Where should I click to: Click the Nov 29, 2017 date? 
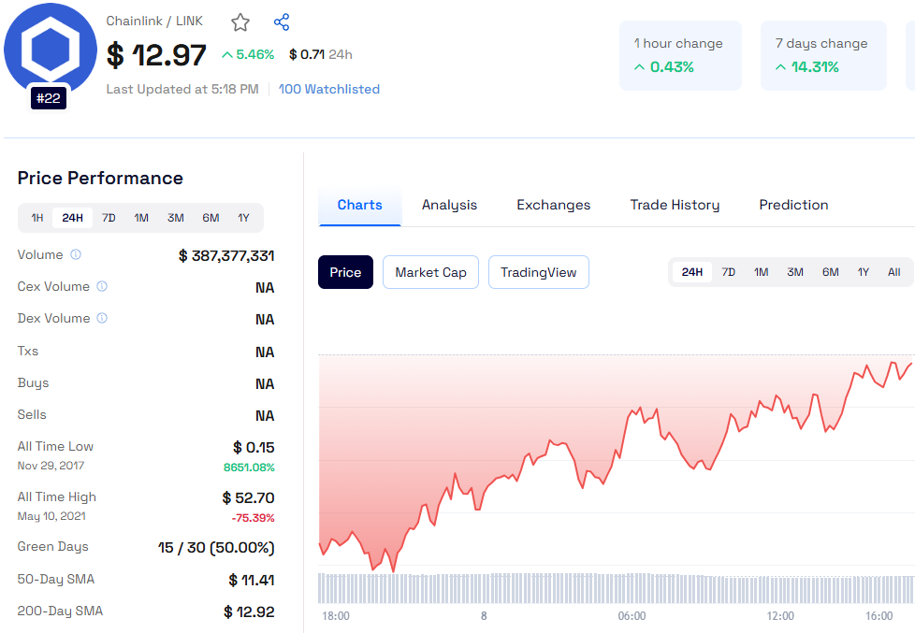click(51, 466)
